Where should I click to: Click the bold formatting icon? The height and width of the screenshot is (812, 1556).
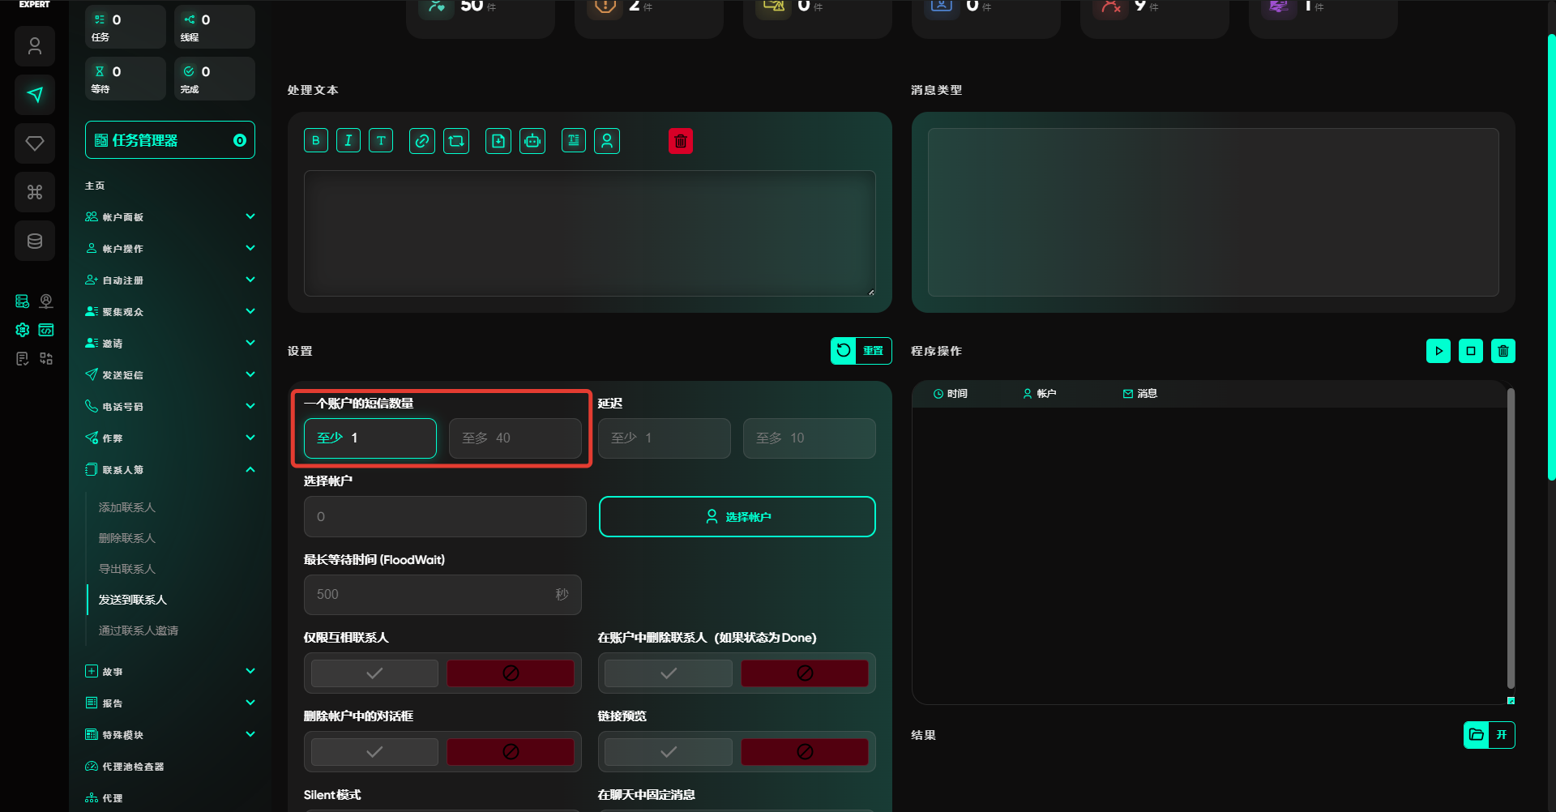pyautogui.click(x=316, y=141)
